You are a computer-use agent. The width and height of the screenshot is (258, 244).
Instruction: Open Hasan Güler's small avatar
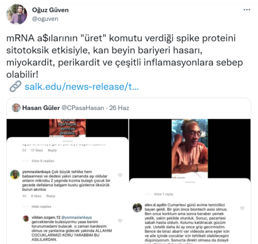tap(16, 108)
